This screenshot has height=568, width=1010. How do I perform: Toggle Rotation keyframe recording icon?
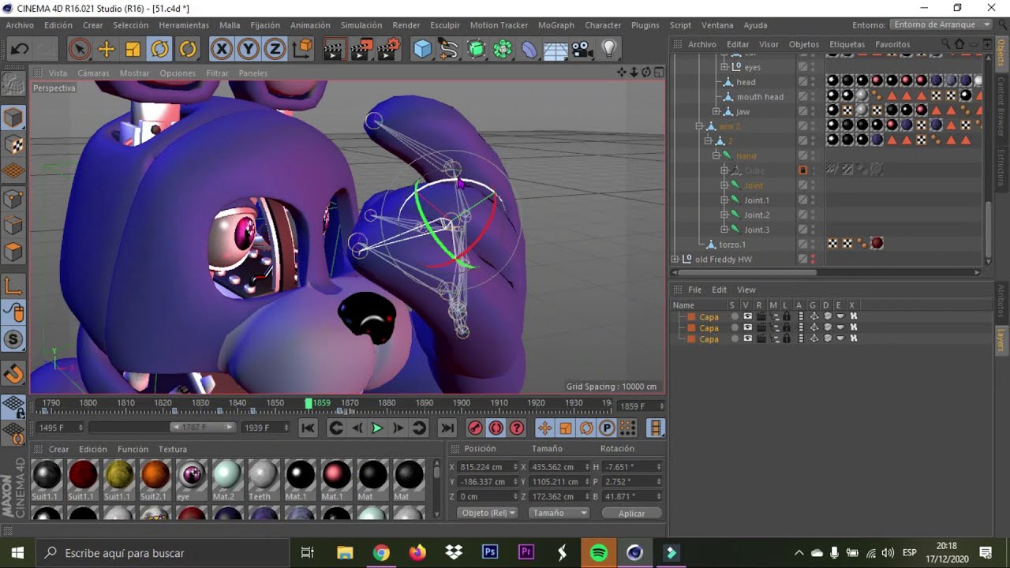[x=586, y=428]
